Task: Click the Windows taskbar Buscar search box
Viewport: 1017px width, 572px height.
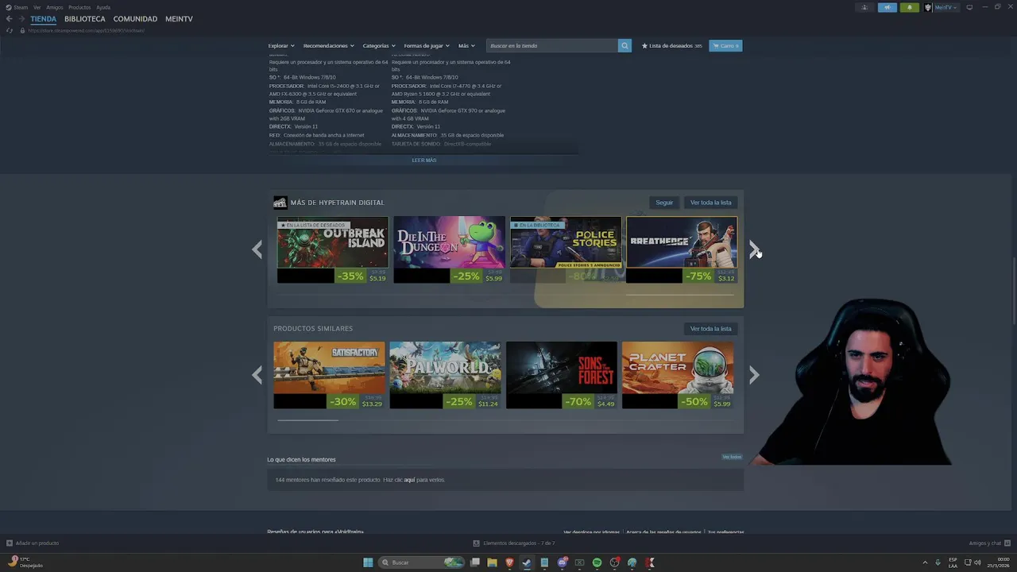Action: [423, 562]
